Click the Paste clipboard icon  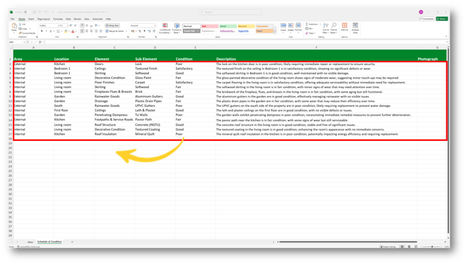click(x=14, y=26)
